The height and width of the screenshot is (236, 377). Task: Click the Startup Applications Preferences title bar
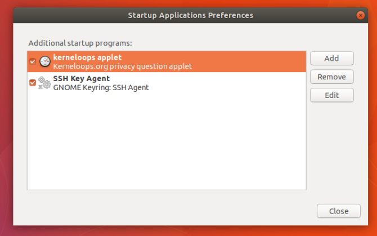pos(190,15)
